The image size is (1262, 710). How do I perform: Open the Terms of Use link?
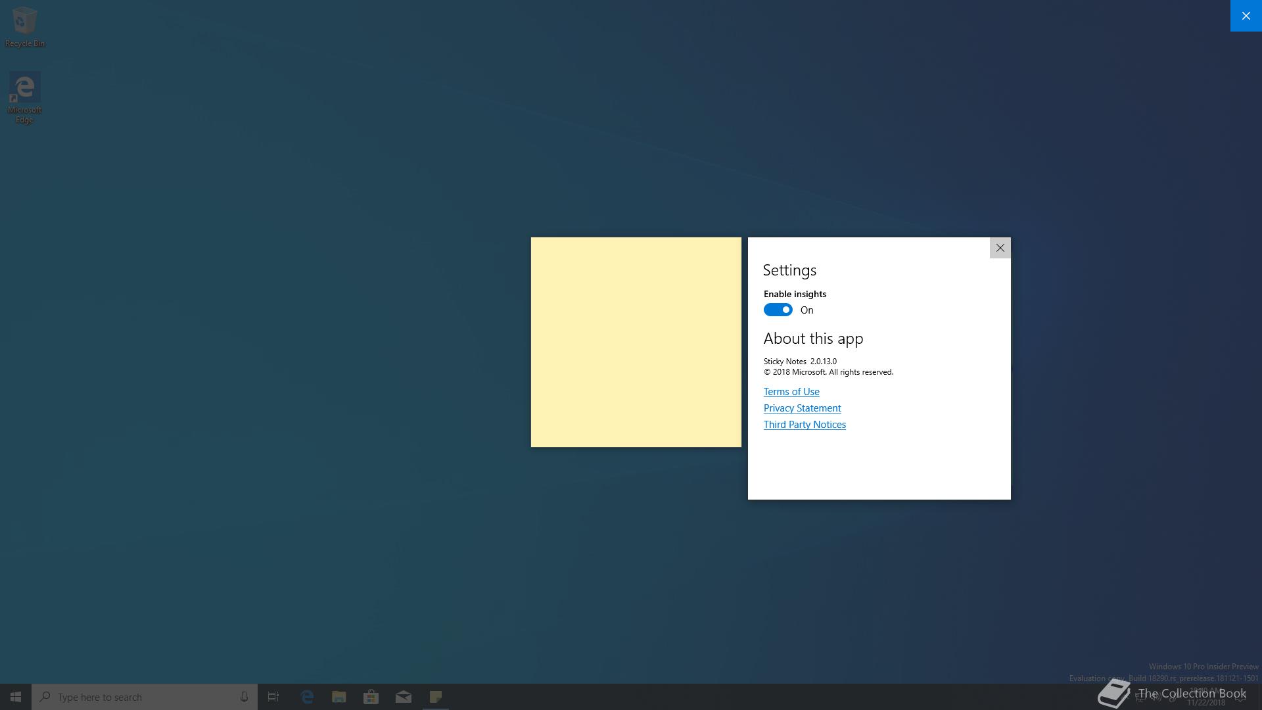[791, 392]
